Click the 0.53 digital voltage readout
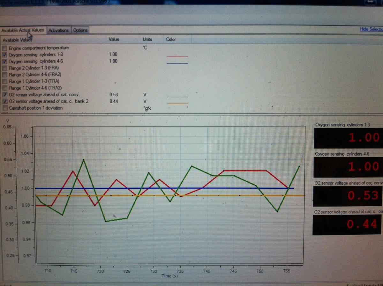The image size is (383, 286). [x=347, y=195]
